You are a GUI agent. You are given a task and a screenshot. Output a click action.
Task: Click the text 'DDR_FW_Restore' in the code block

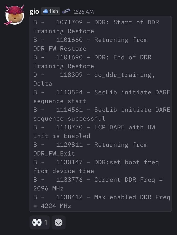click(x=60, y=49)
